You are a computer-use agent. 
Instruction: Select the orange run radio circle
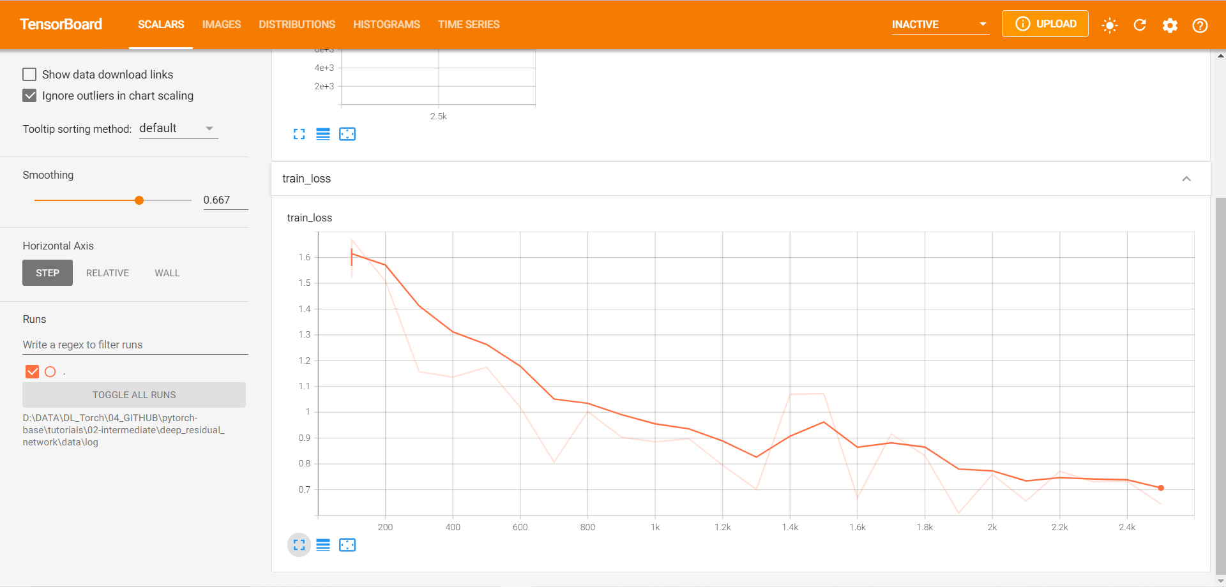[x=50, y=371]
